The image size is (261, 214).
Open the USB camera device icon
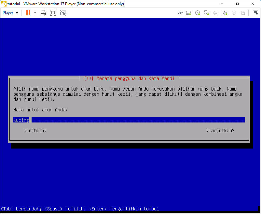click(234, 13)
